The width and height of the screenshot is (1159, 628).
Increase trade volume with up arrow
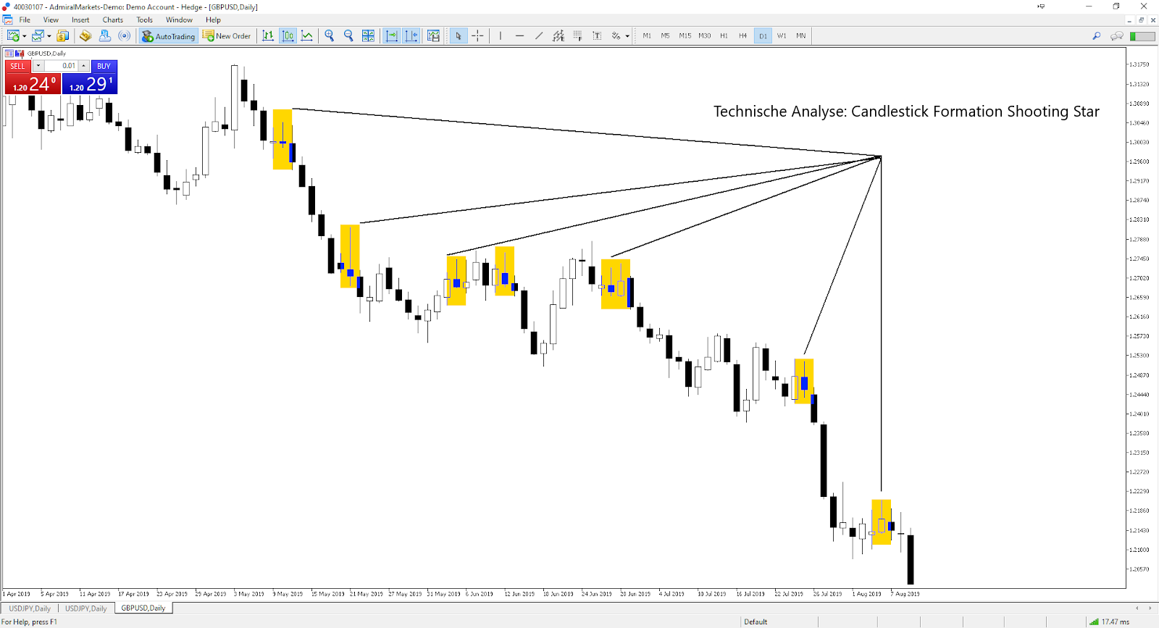[84, 66]
